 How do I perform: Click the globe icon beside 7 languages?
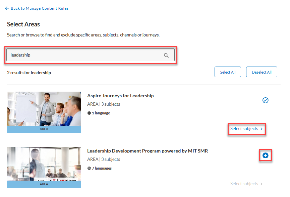[x=89, y=168]
